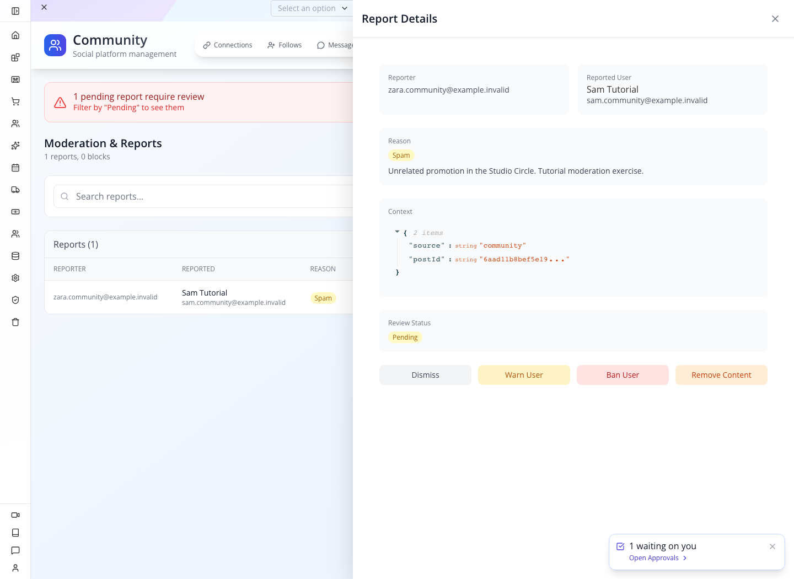794x579 pixels.
Task: Open the single user profile sidebar icon
Action: pyautogui.click(x=15, y=568)
